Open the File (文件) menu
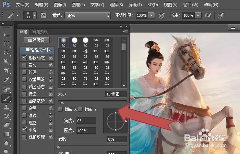This screenshot has height=154, width=240. pyautogui.click(x=23, y=5)
